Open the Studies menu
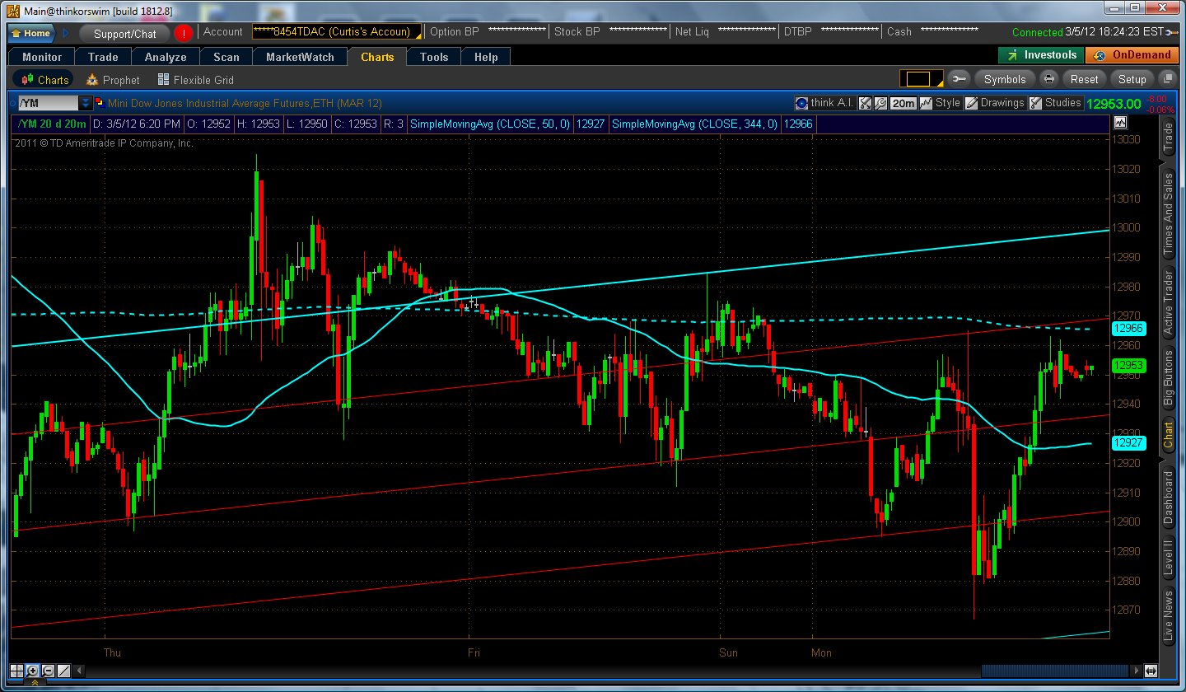The image size is (1186, 692). pos(1056,103)
